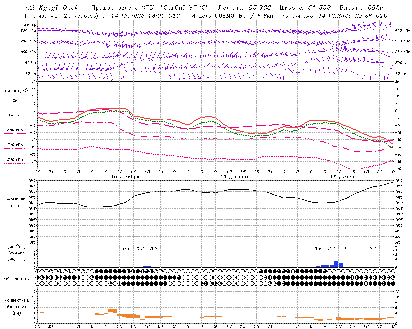Click the station name rAl_Kyzyl-Ozek
Image resolution: width=412 pixels, height=329 pixels.
pyautogui.click(x=52, y=8)
